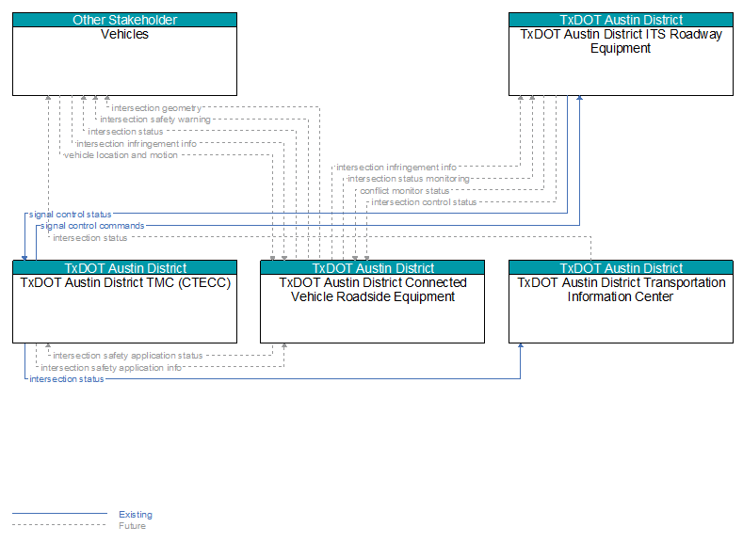743x543 pixels.
Task: Select the 'vehicle location and motion' label
Action: (121, 154)
